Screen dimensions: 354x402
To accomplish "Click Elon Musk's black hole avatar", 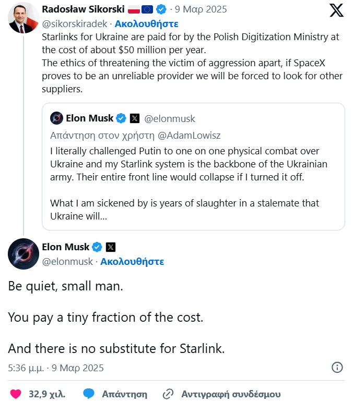I will (x=23, y=254).
